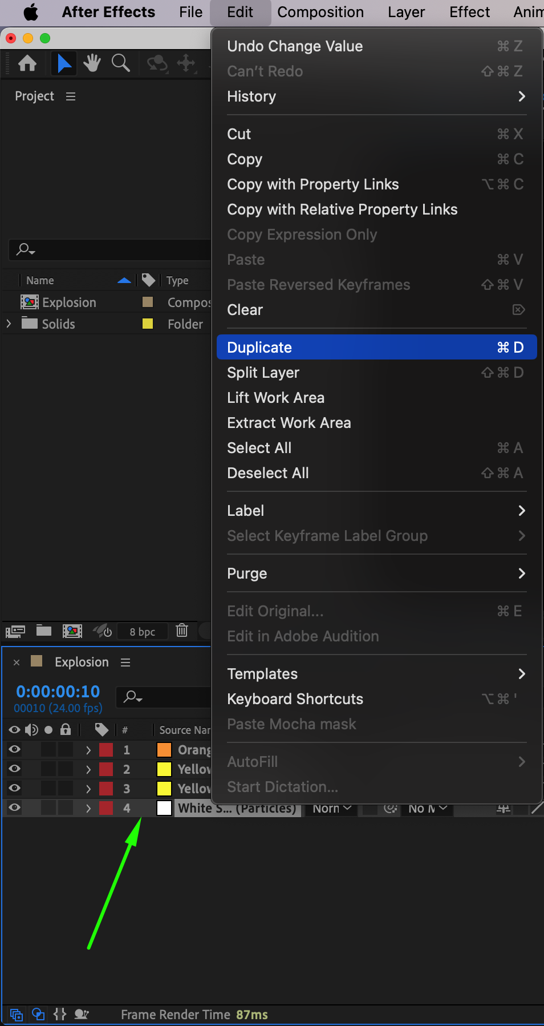The width and height of the screenshot is (544, 1026).
Task: Toggle the eye icon for layer 4
Action: pos(15,808)
